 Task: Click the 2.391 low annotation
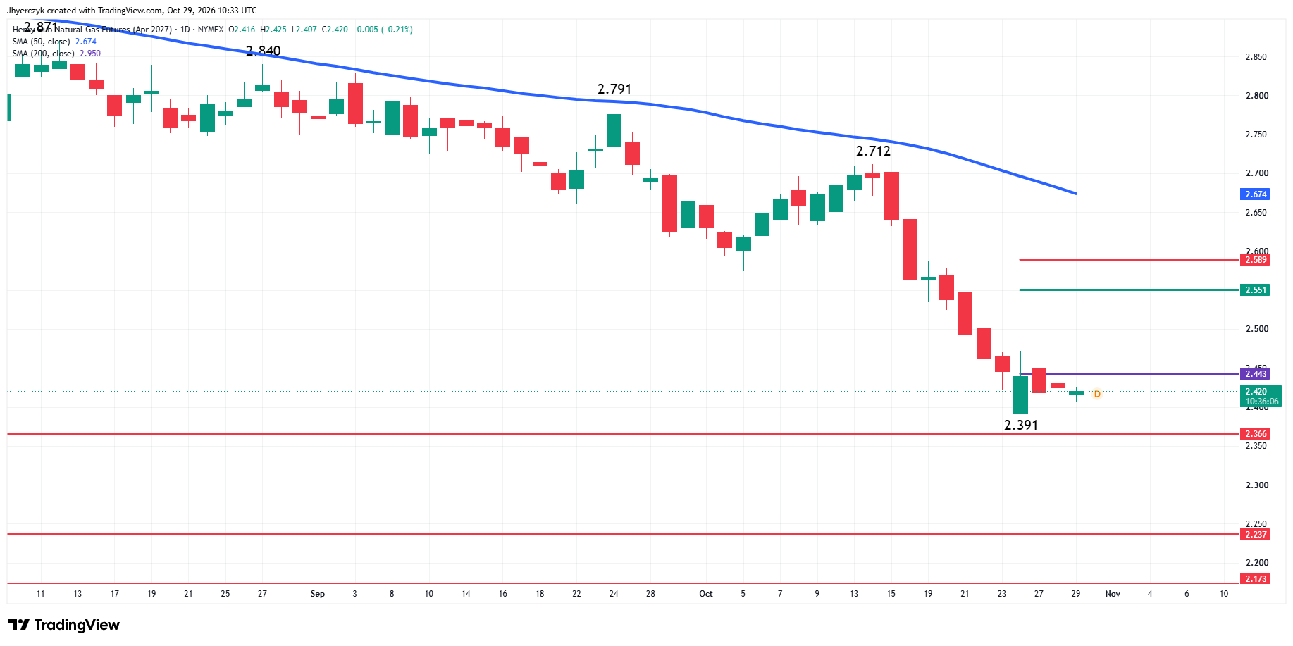click(1021, 426)
